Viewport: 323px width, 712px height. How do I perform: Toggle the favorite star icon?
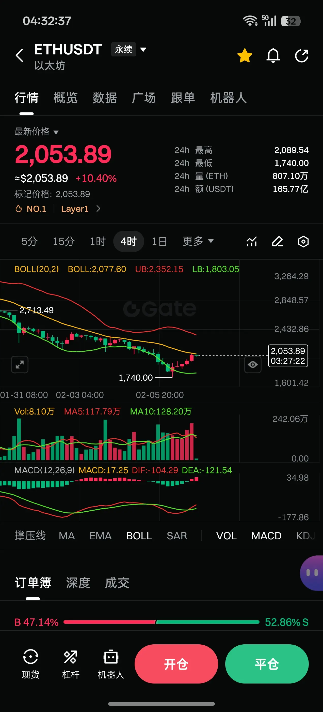point(245,55)
